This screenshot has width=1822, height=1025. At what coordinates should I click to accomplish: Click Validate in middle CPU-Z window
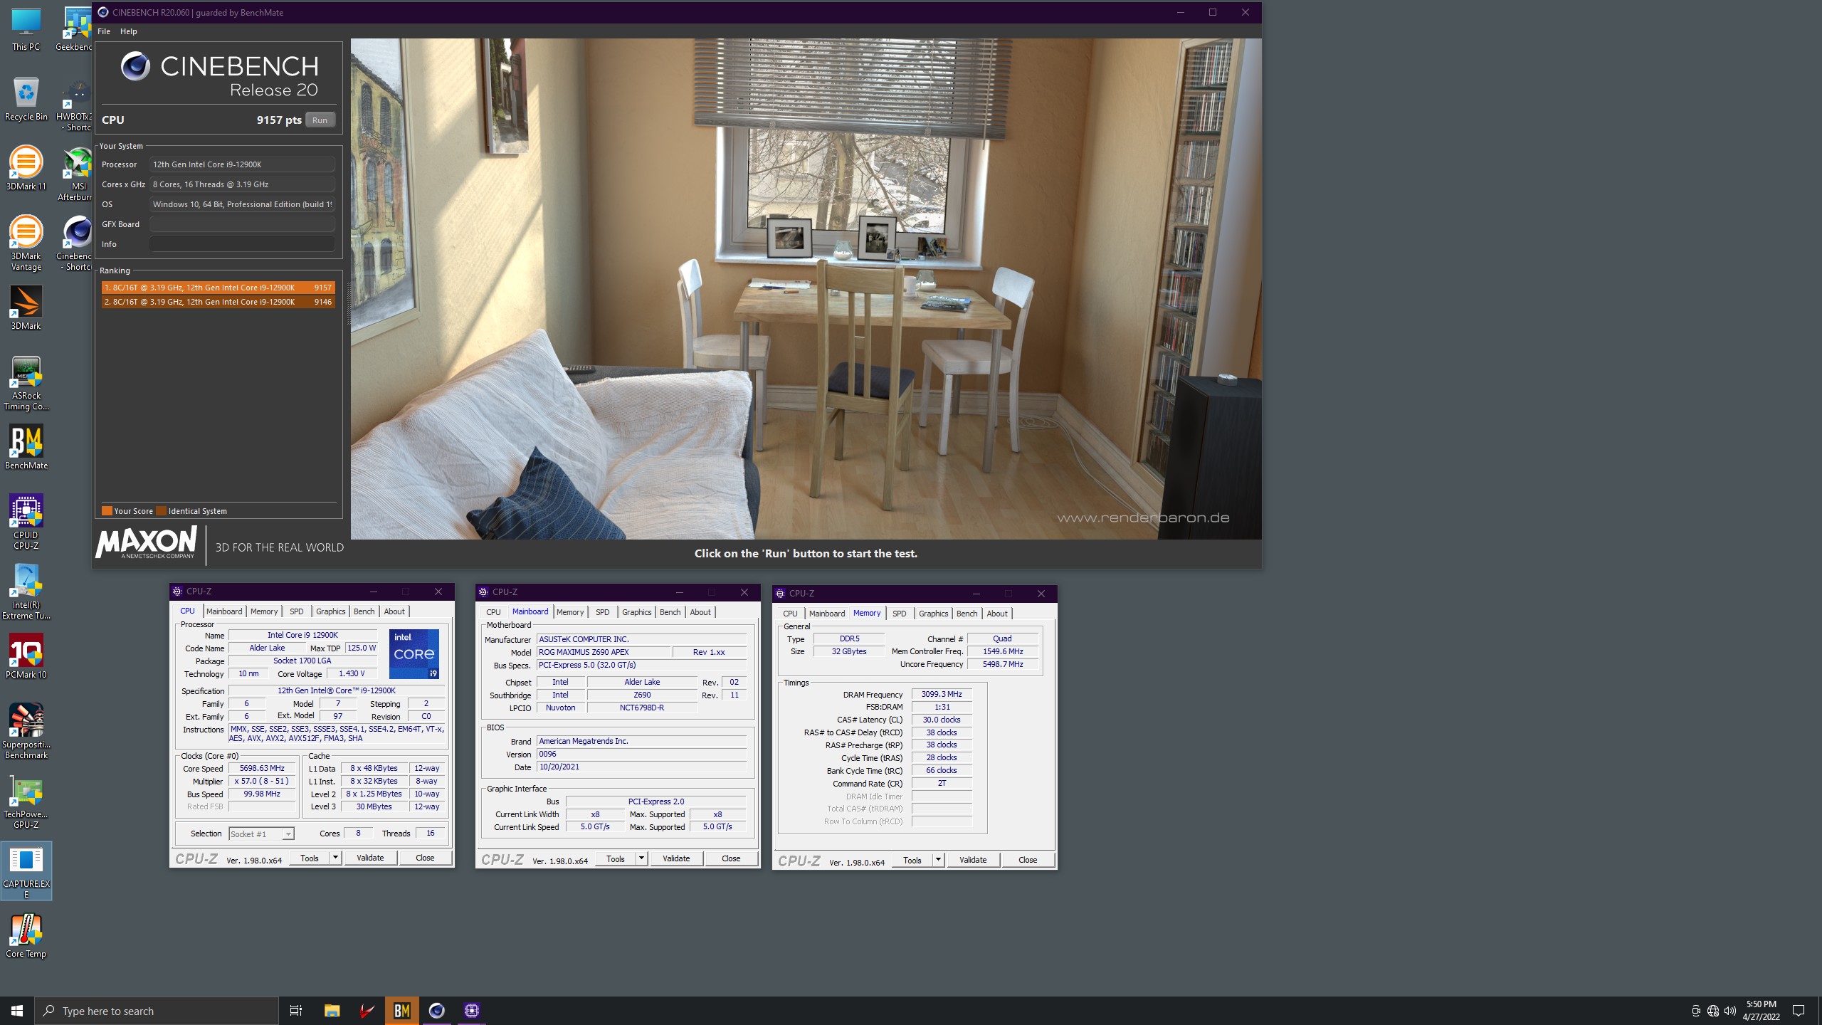tap(676, 859)
